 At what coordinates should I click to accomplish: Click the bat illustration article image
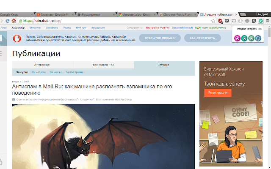103,136
